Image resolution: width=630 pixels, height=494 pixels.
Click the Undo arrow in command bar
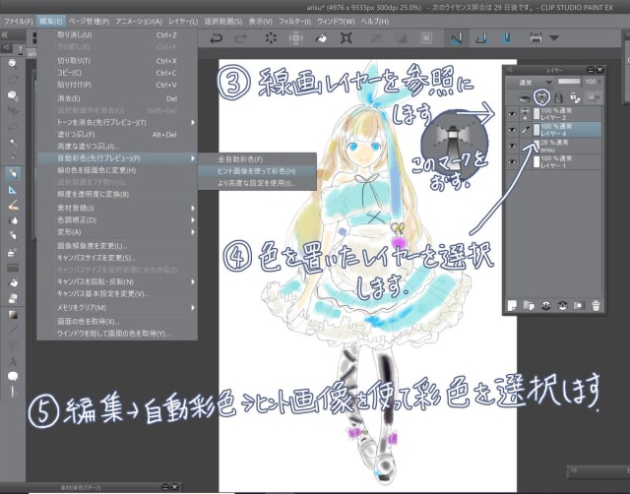click(216, 38)
